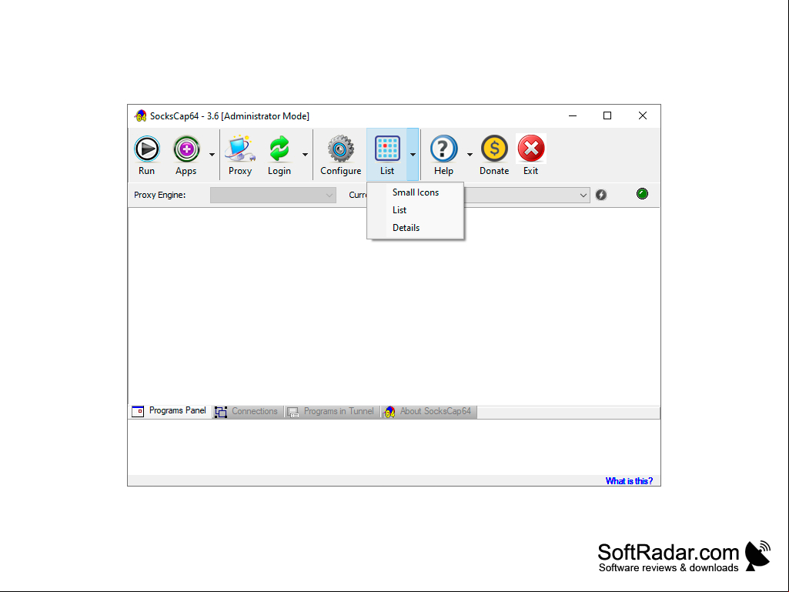Select Small Icons from view menu
The height and width of the screenshot is (592, 789).
(x=415, y=192)
